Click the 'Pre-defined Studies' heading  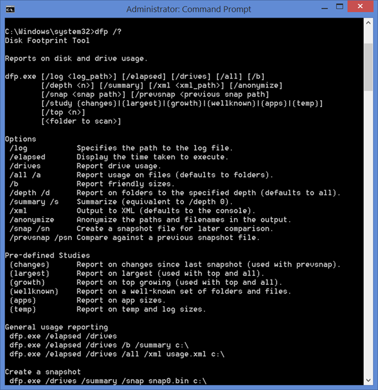pos(47,255)
